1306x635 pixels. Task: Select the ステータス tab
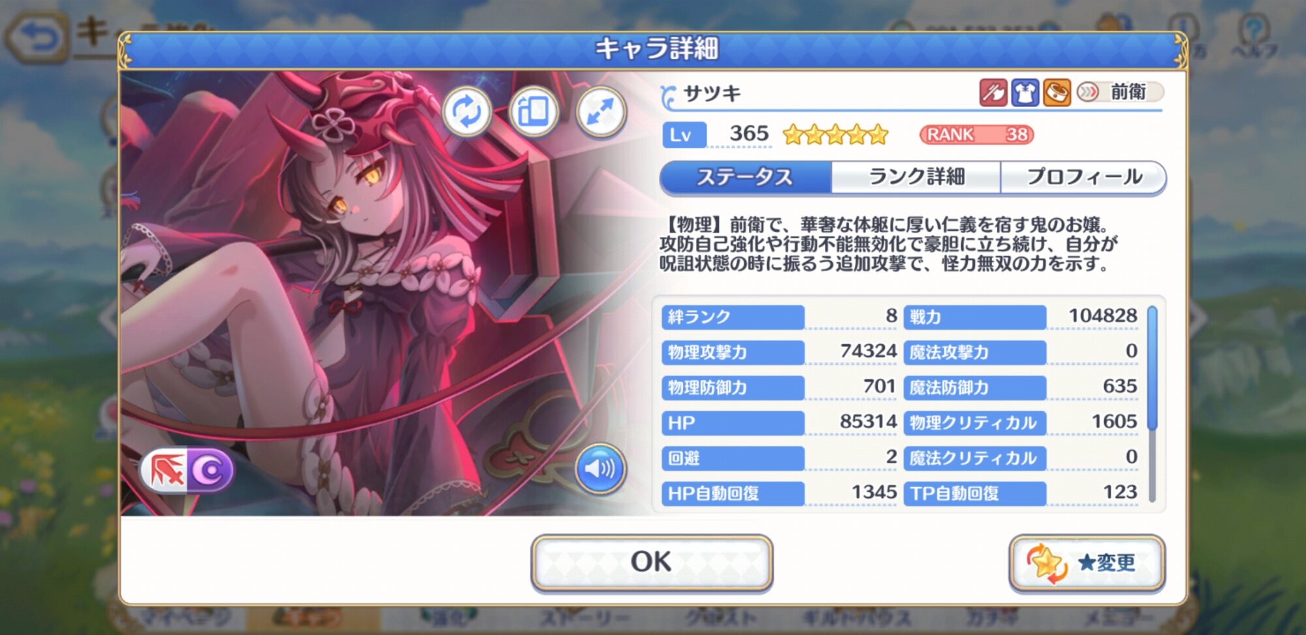point(746,177)
